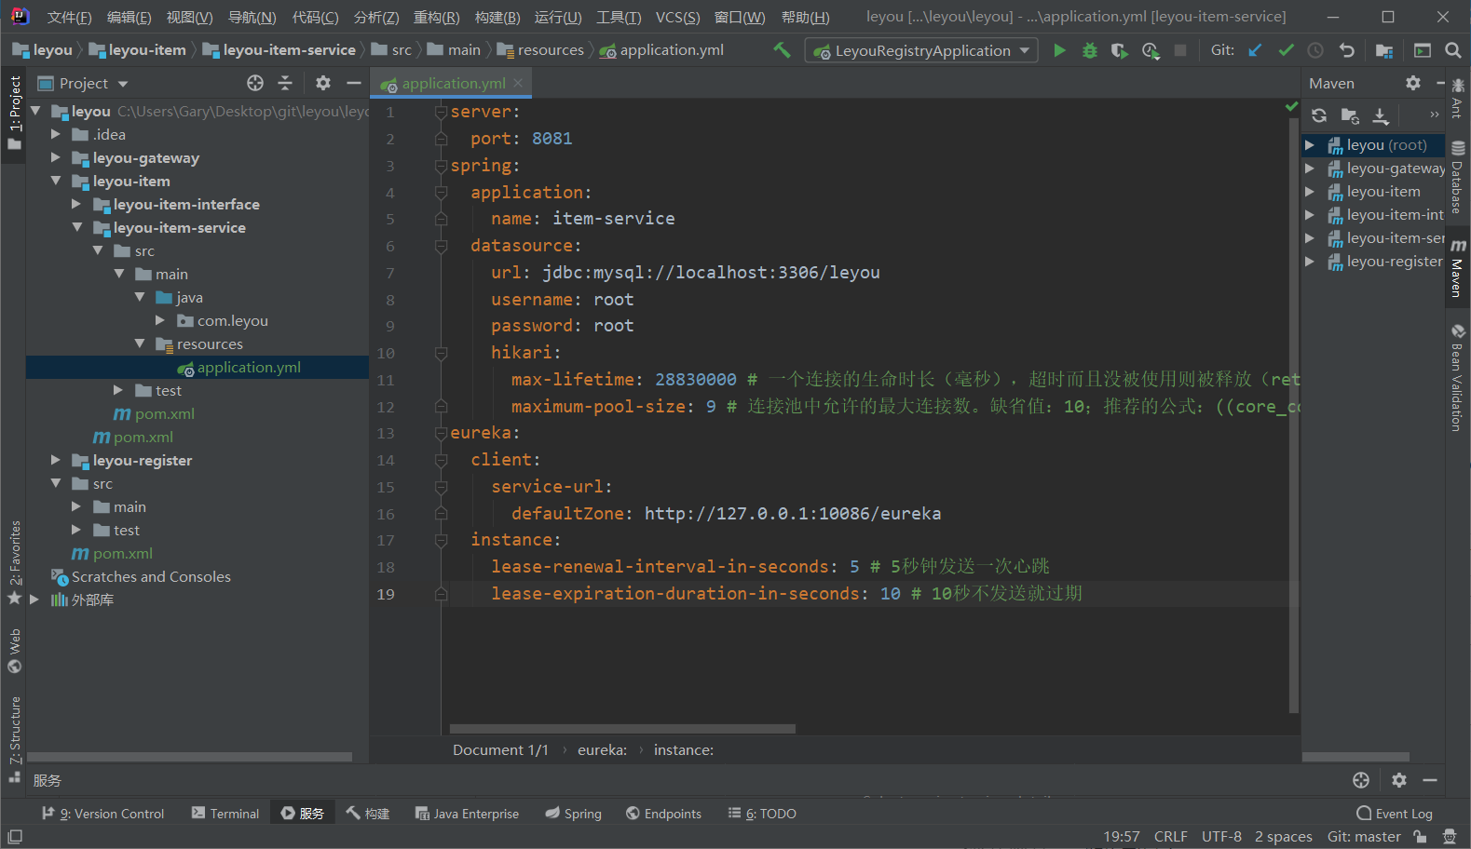The image size is (1471, 849).
Task: Toggle tool window bars bottom-left icon
Action: tap(14, 837)
